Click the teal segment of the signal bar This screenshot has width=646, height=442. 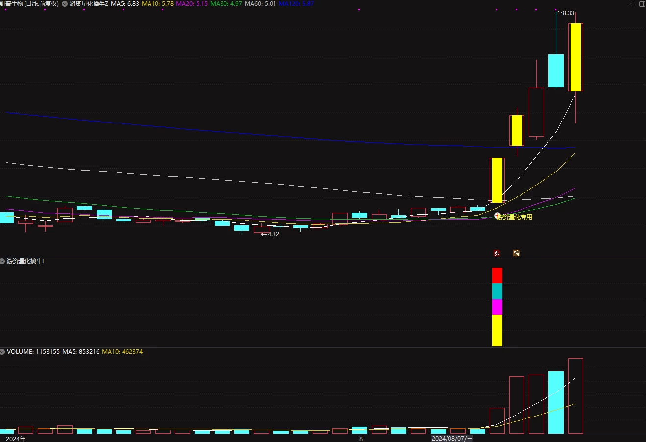(x=497, y=291)
